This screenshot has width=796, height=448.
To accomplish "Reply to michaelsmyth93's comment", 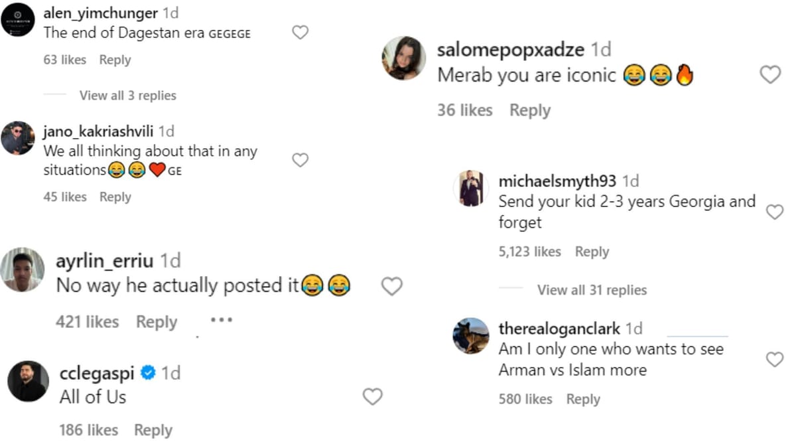I will pos(592,252).
